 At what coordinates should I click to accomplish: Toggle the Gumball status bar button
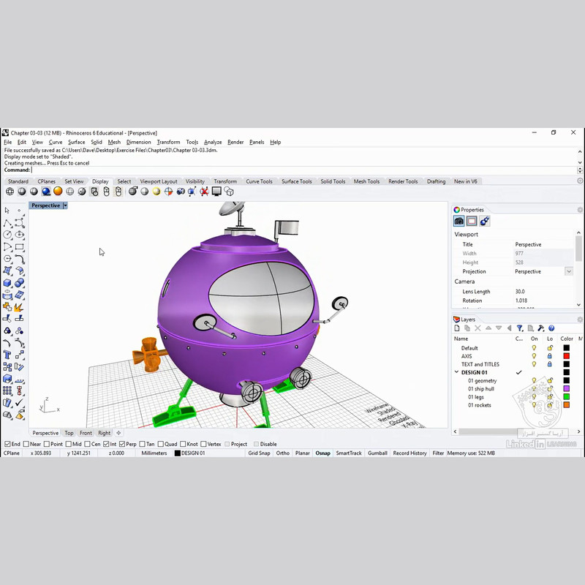(377, 453)
